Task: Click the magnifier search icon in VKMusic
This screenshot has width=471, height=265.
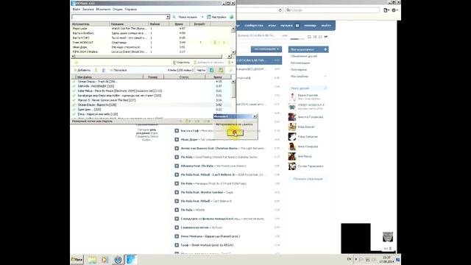Action: pyautogui.click(x=174, y=17)
